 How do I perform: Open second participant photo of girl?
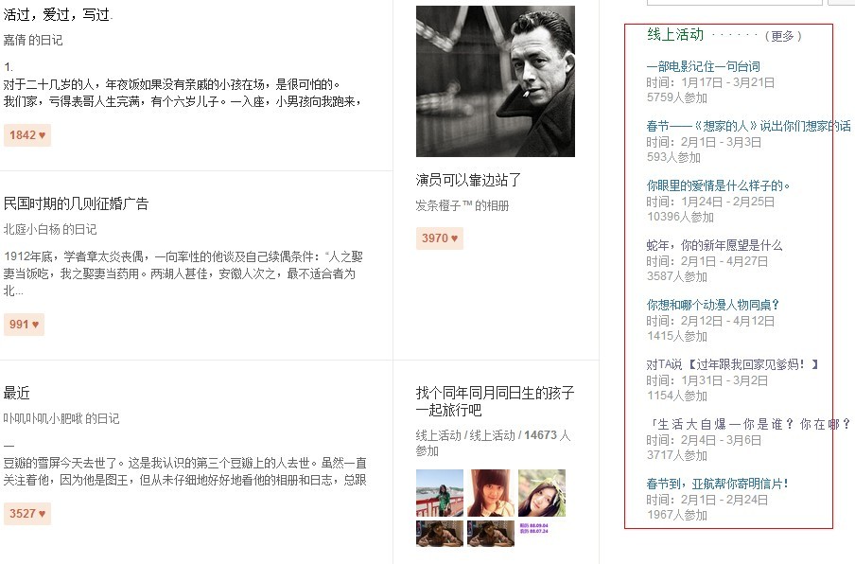491,493
